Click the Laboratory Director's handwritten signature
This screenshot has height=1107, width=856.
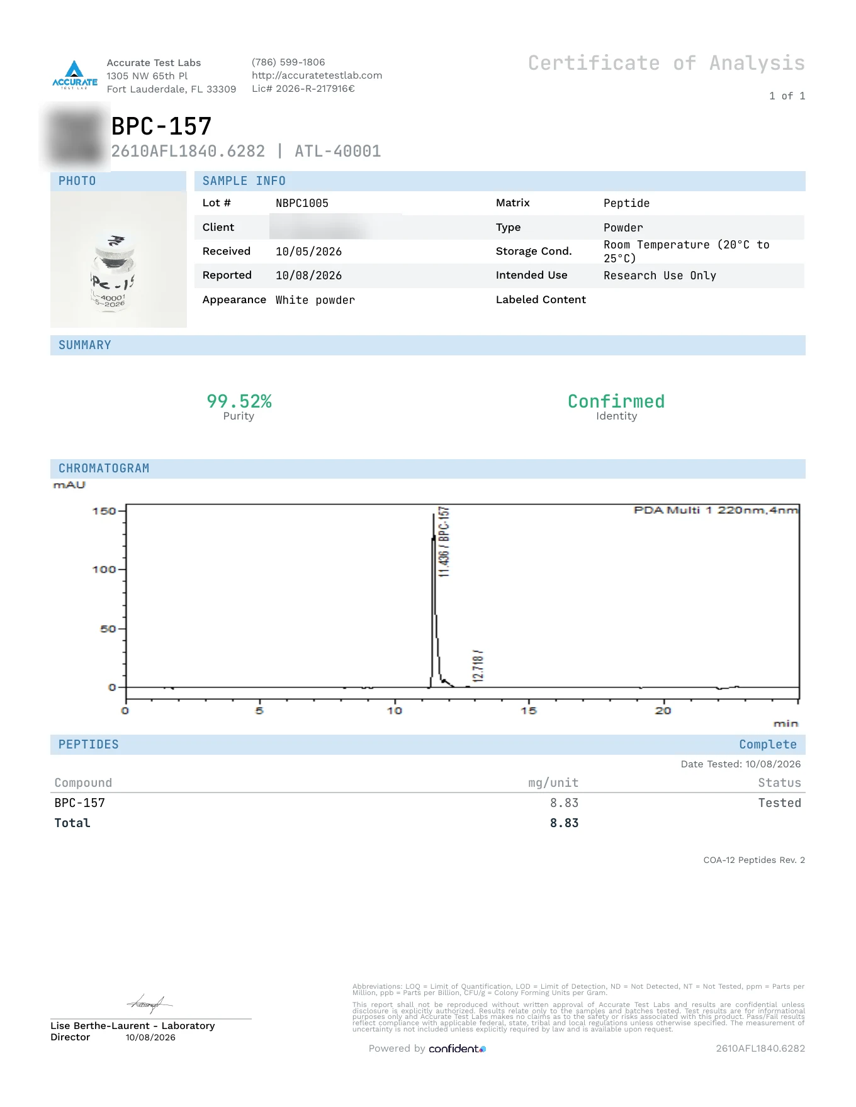pos(149,1003)
